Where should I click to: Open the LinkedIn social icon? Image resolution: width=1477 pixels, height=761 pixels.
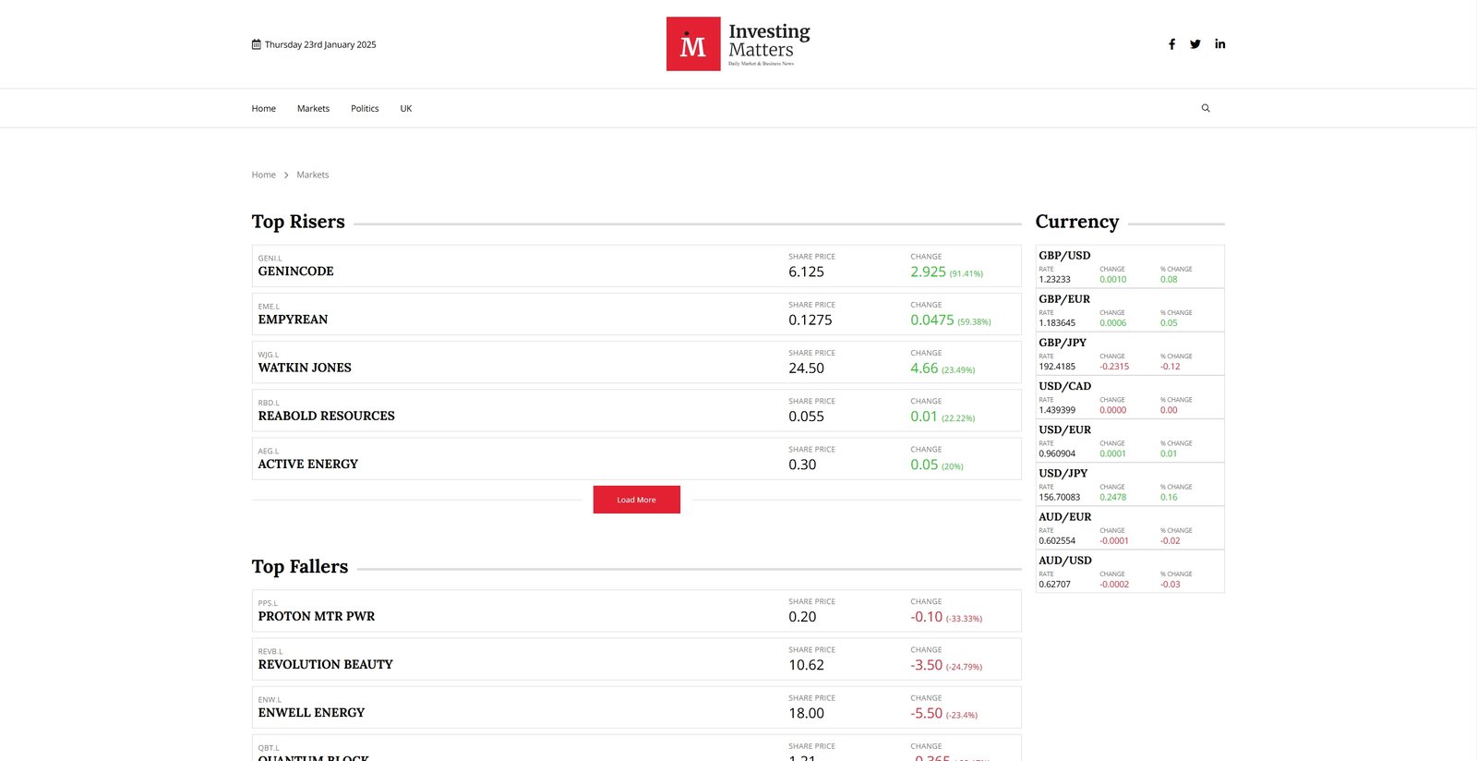tap(1220, 43)
